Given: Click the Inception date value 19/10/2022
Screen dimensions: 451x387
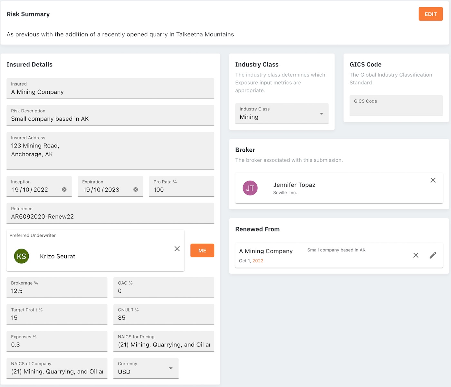Looking at the screenshot, I should (30, 190).
